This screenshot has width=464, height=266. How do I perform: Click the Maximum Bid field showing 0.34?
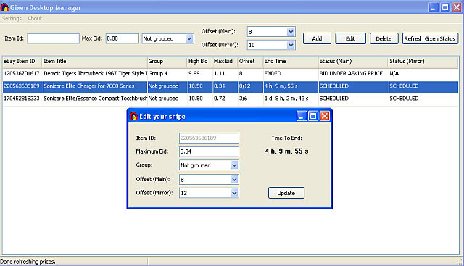coord(209,151)
